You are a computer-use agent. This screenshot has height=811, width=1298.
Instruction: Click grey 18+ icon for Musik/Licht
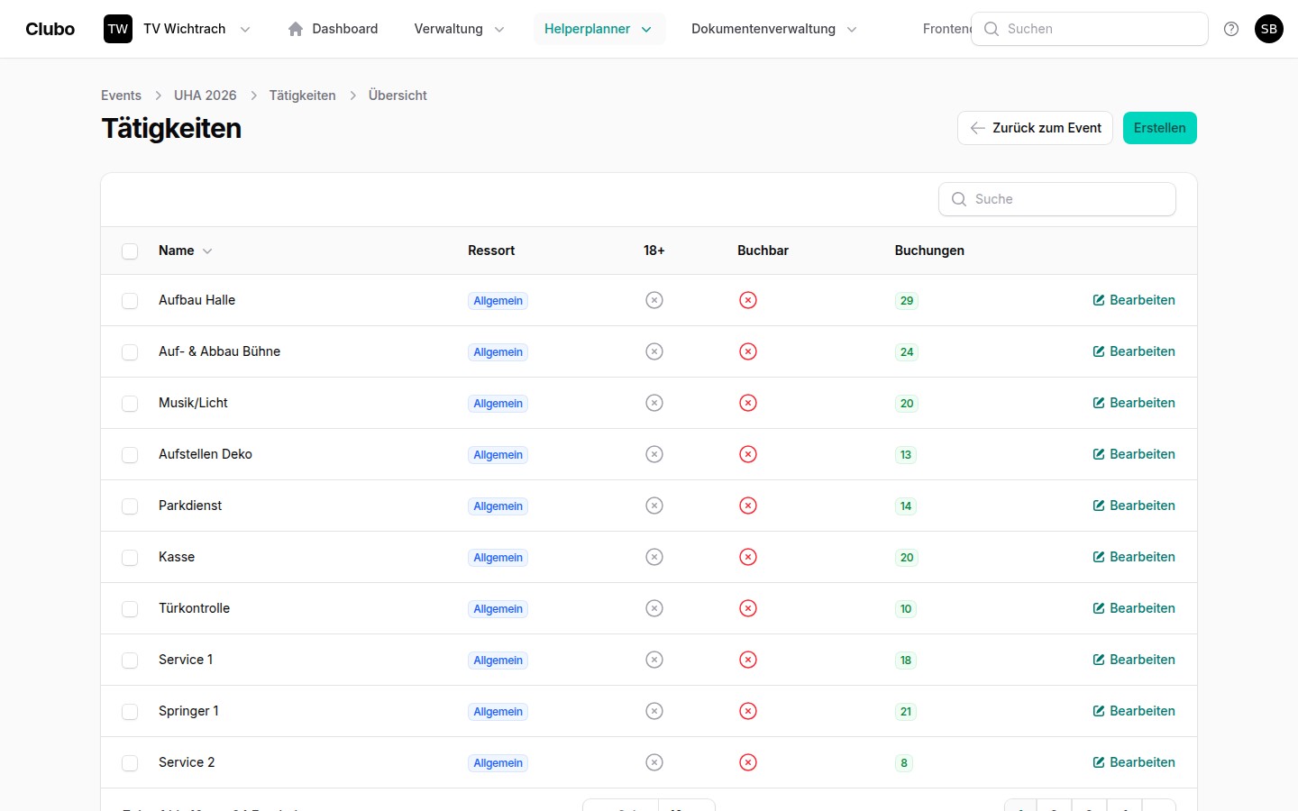point(654,403)
